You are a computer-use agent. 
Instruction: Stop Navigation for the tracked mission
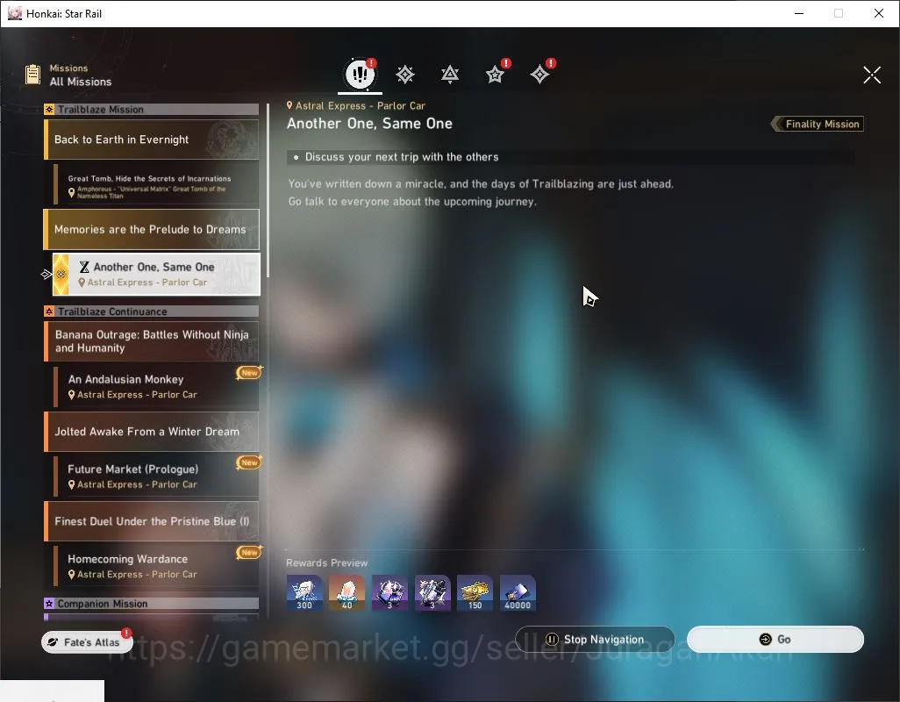point(595,639)
